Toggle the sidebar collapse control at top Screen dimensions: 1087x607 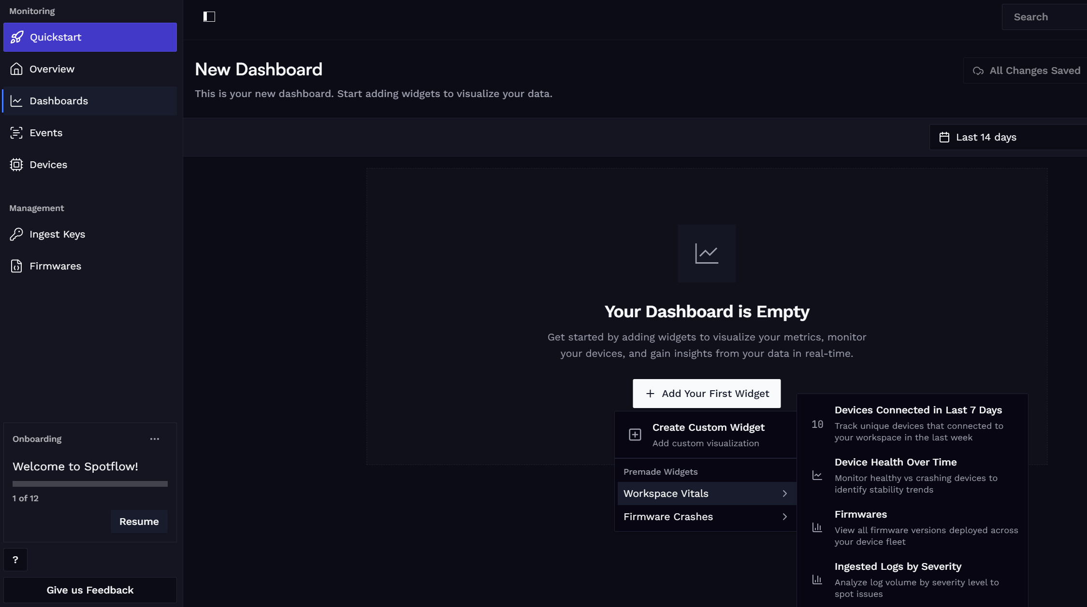[x=209, y=16]
